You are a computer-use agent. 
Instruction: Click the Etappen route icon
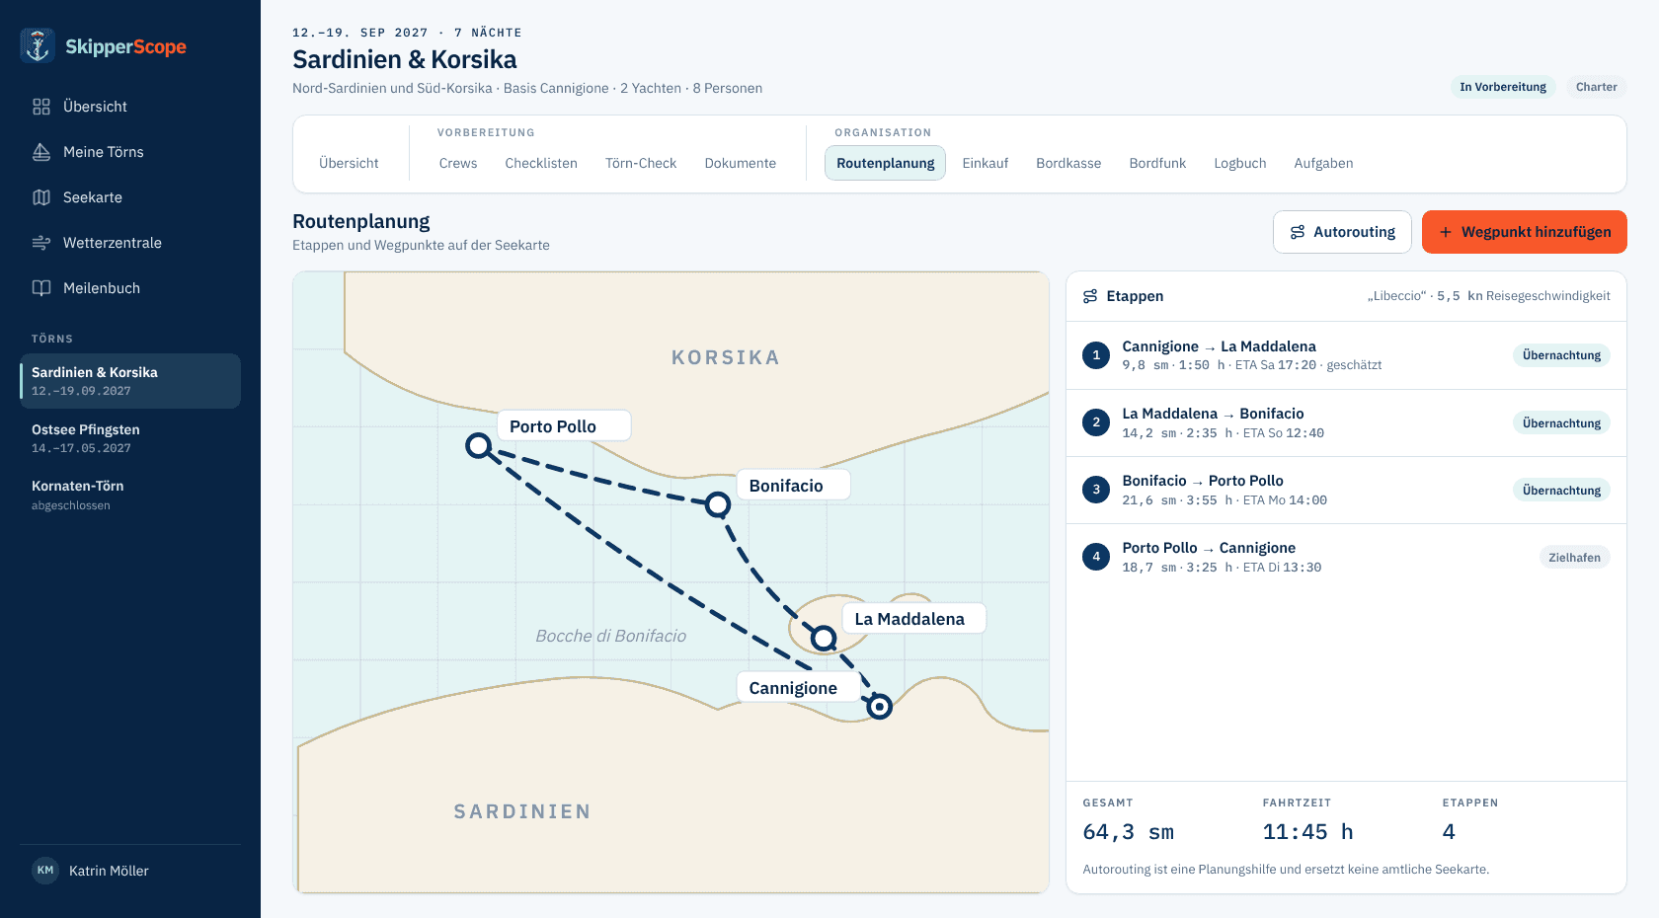pyautogui.click(x=1090, y=296)
